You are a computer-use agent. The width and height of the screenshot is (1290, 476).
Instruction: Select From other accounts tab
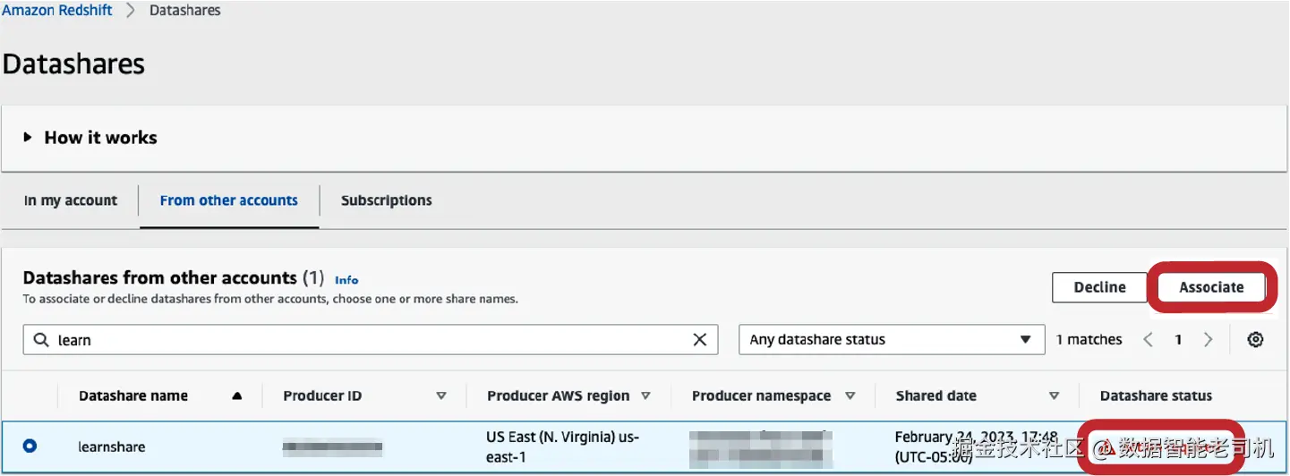228,200
